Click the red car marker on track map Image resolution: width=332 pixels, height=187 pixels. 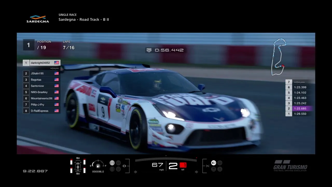pos(283,66)
